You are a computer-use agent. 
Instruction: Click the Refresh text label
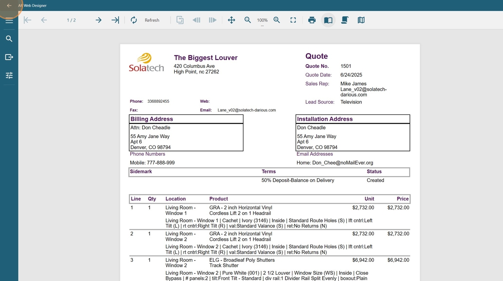152,20
